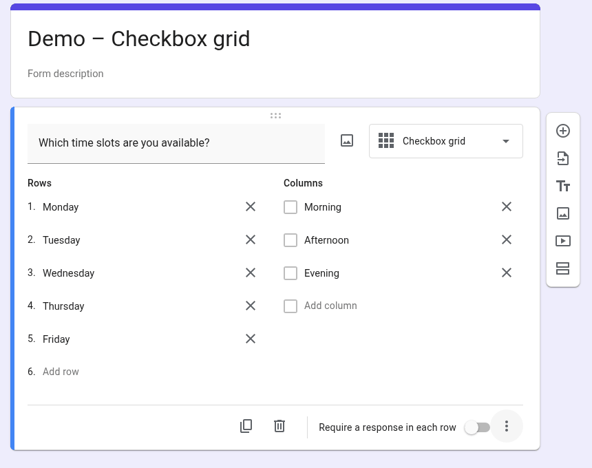This screenshot has width=592, height=468.
Task: Duplicate the question with copy icon
Action: (x=246, y=426)
